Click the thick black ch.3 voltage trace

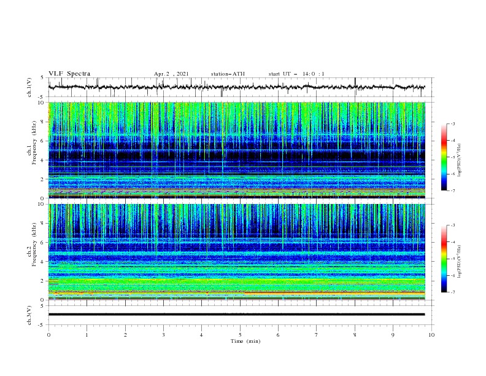[236, 315]
